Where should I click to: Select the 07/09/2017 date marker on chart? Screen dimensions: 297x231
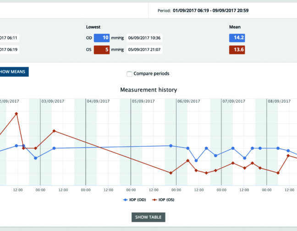tap(234, 101)
